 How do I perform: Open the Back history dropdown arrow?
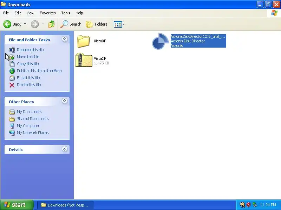coord(25,24)
